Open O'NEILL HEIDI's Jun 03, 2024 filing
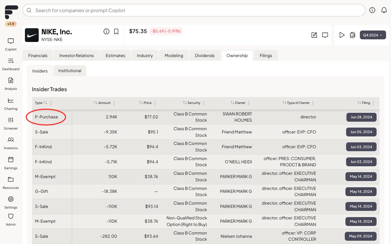Image resolution: width=391 pixels, height=244 pixels. (361, 162)
